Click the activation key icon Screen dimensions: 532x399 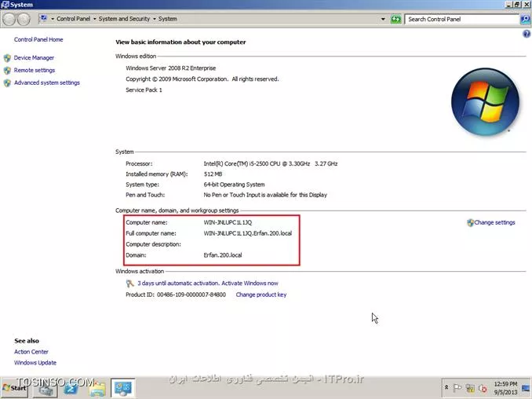130,284
